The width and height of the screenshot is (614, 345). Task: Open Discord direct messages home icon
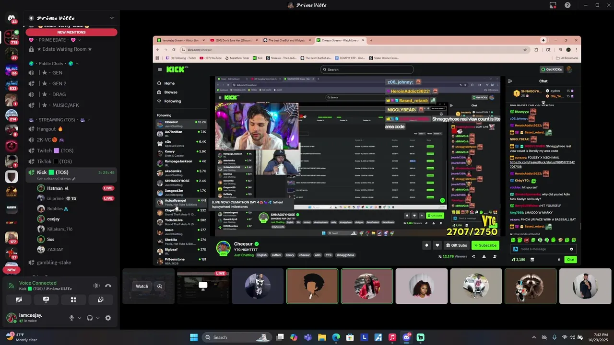point(11,19)
